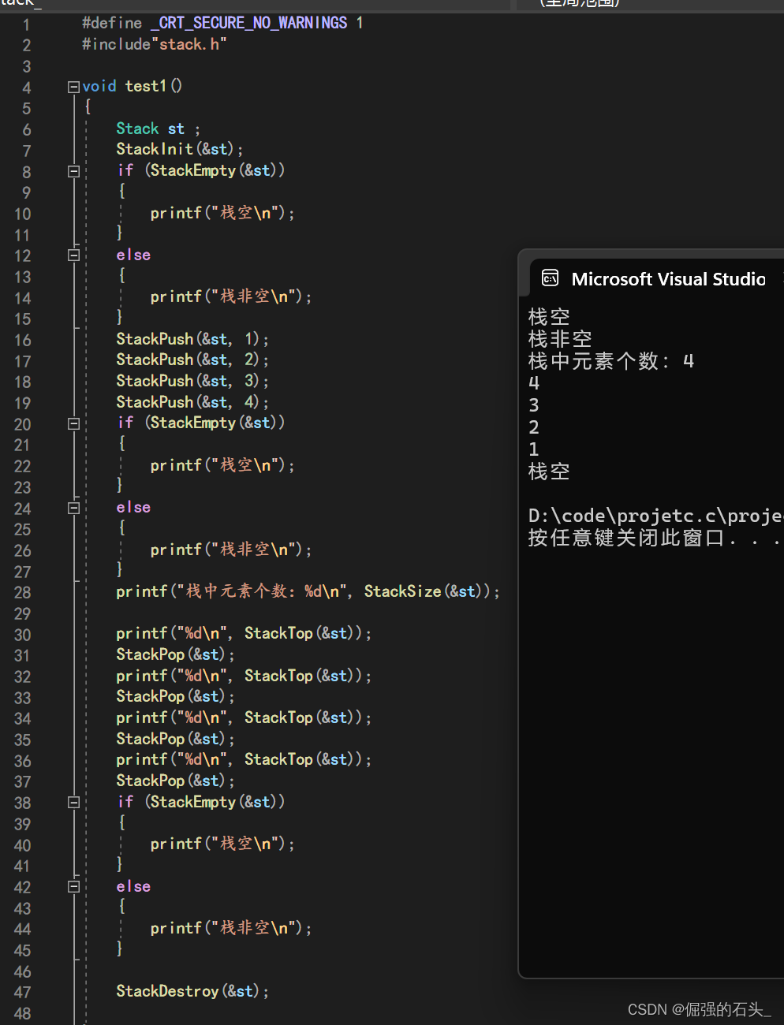This screenshot has height=1025, width=784.
Task: Collapse the if block at line 38
Action: pos(73,802)
